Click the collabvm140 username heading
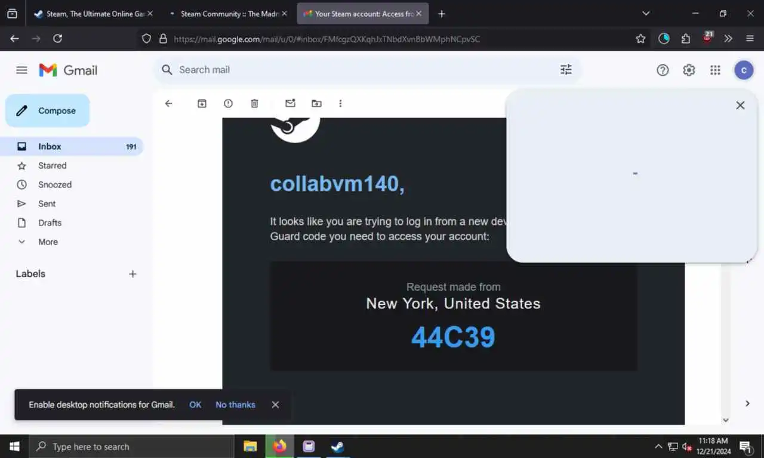This screenshot has width=764, height=458. (337, 184)
